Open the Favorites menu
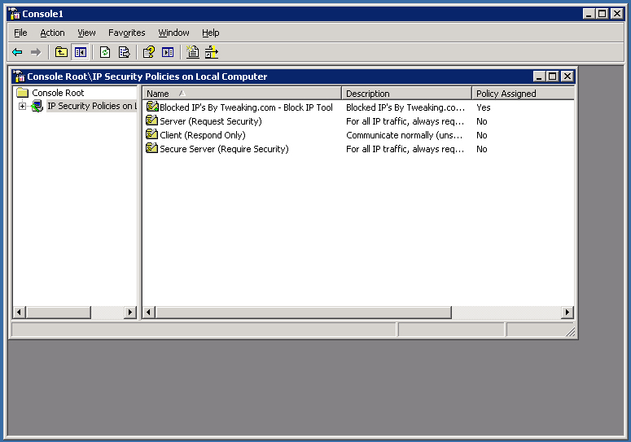Image resolution: width=631 pixels, height=442 pixels. coord(126,33)
